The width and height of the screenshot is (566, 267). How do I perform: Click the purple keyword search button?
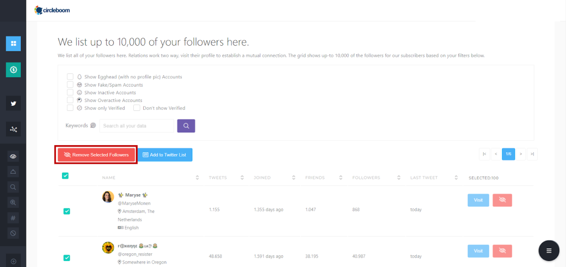pyautogui.click(x=186, y=126)
